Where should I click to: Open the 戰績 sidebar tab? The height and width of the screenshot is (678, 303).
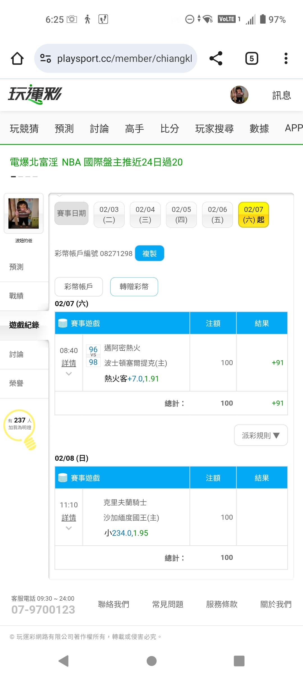16,296
